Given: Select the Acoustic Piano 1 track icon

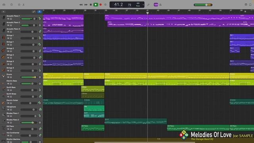Looking at the screenshot, I should pos(3,17).
